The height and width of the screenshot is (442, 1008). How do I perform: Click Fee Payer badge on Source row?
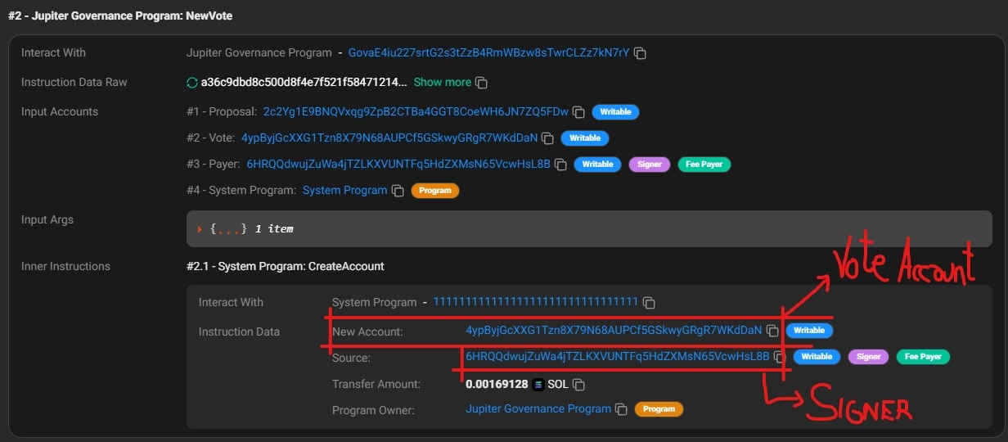(923, 357)
